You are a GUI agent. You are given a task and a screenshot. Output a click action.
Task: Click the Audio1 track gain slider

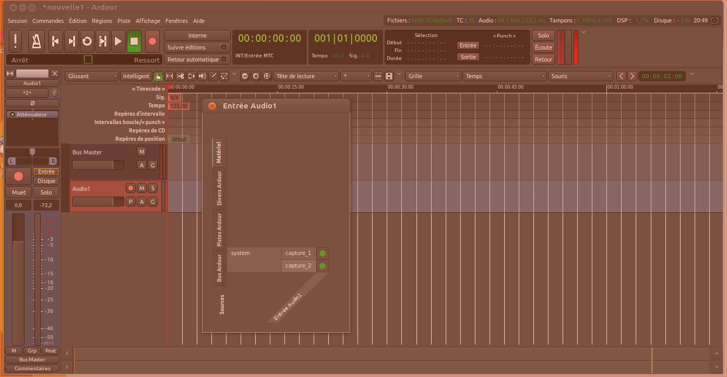[98, 202]
